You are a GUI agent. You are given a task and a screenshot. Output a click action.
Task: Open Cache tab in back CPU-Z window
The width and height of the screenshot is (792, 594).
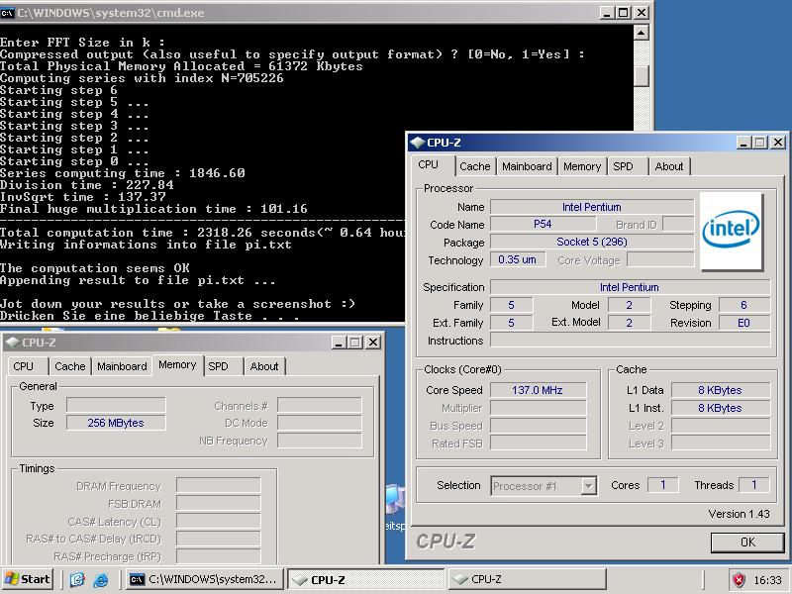coord(69,366)
